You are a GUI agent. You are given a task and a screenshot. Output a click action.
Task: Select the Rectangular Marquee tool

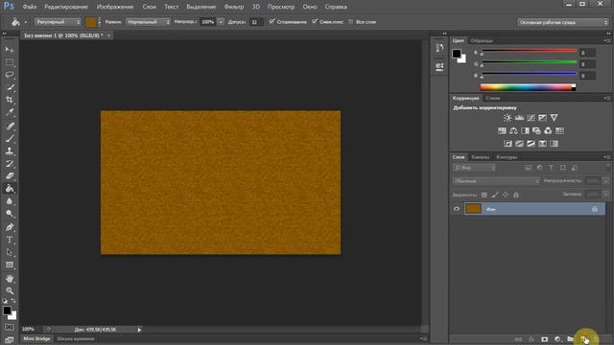10,62
